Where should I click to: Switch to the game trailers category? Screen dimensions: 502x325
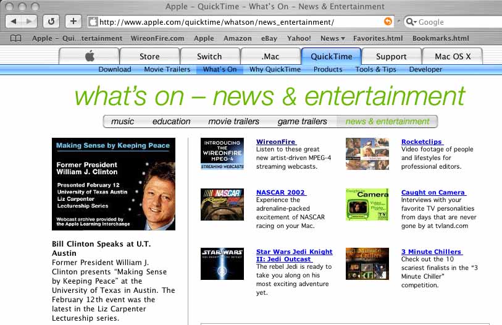point(302,122)
